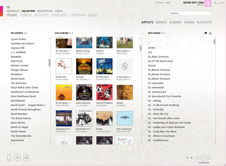Open the playlist document icon at bottom left
226x166 pixels.
click(x=26, y=158)
